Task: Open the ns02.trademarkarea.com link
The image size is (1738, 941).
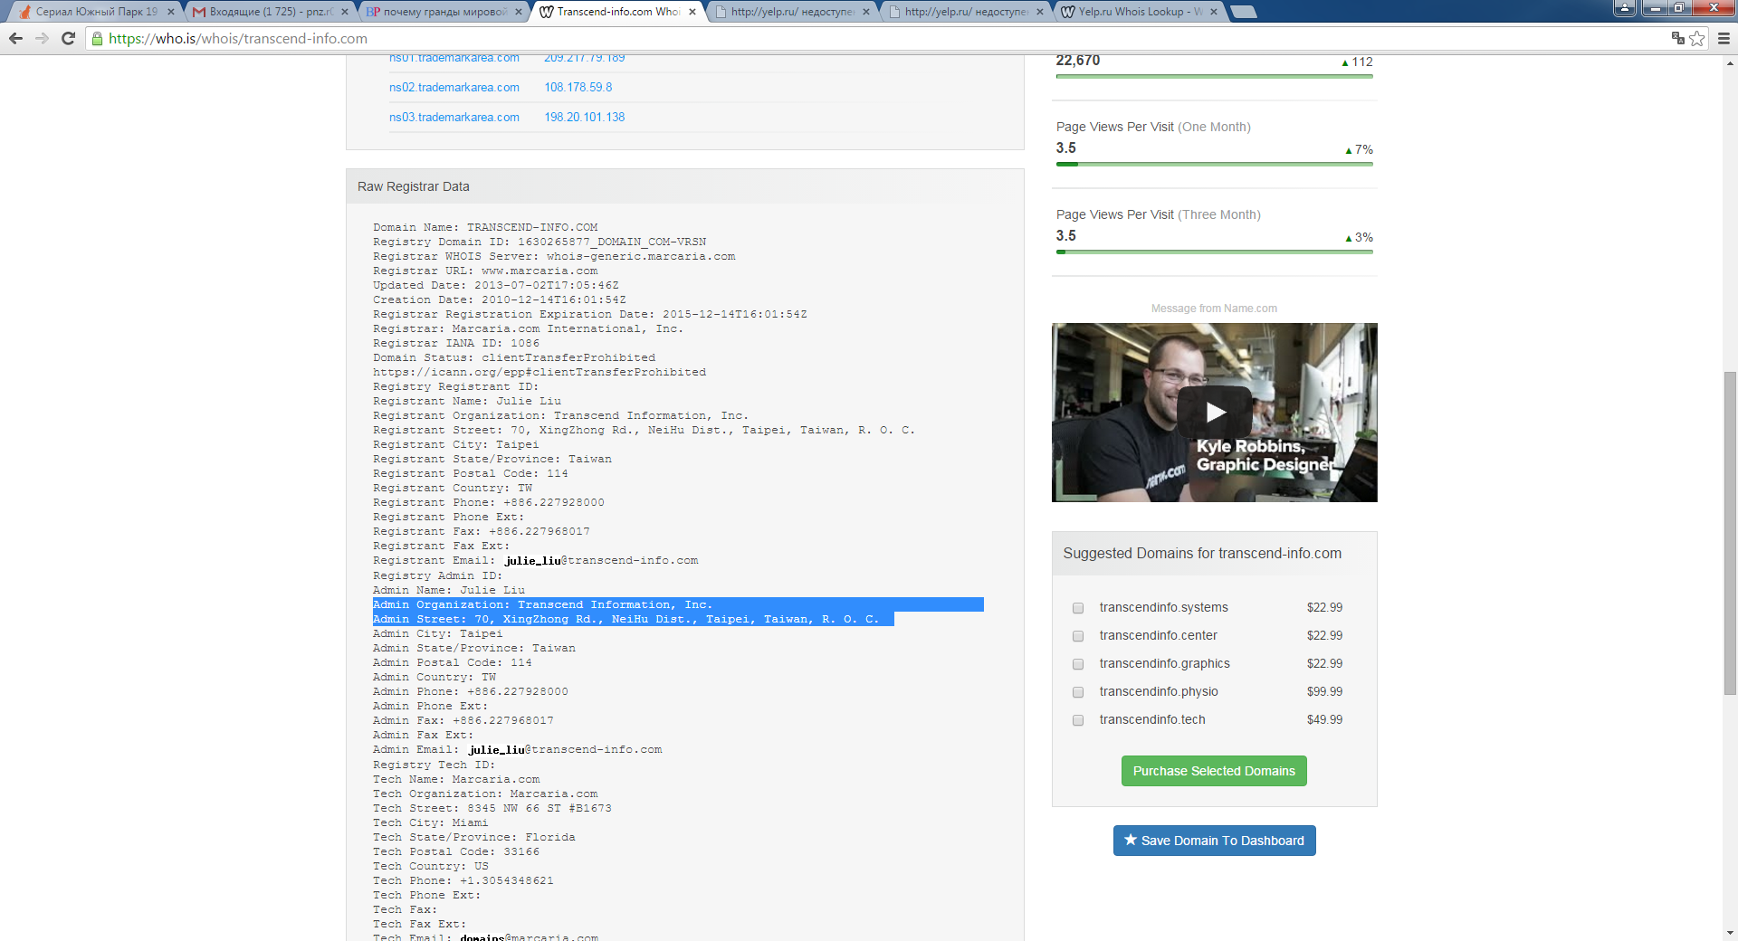Action: [x=454, y=88]
